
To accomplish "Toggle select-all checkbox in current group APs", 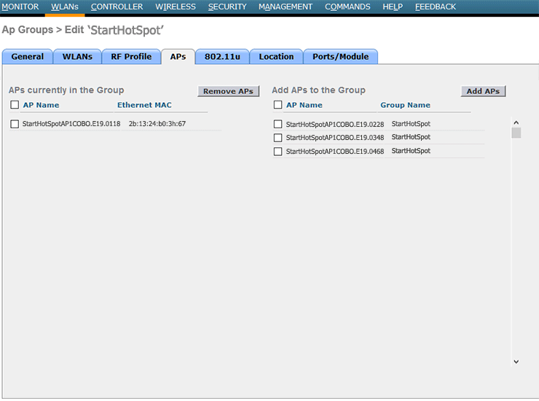I will 15,105.
